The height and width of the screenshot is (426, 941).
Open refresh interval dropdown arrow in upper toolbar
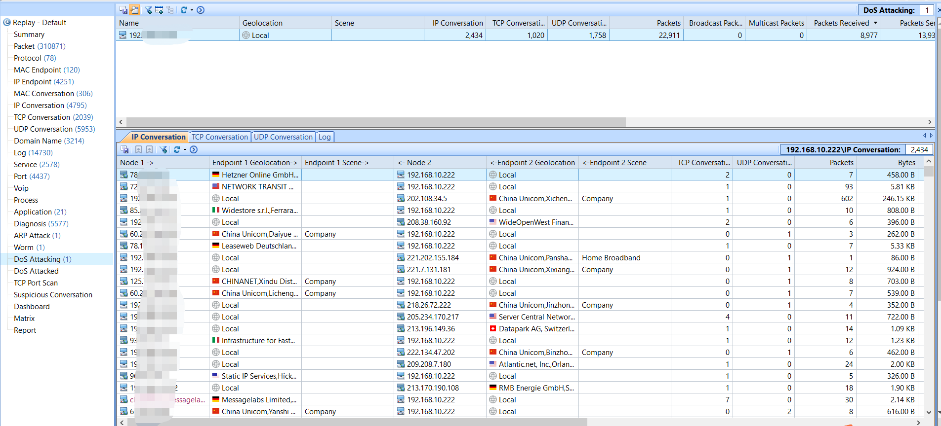click(192, 10)
